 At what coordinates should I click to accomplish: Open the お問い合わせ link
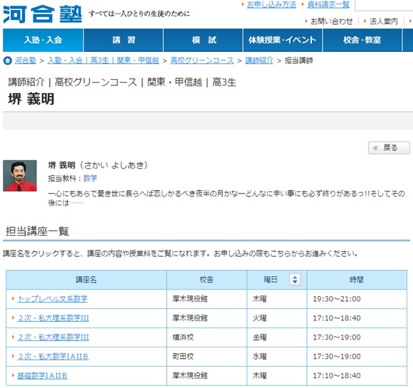(x=332, y=21)
